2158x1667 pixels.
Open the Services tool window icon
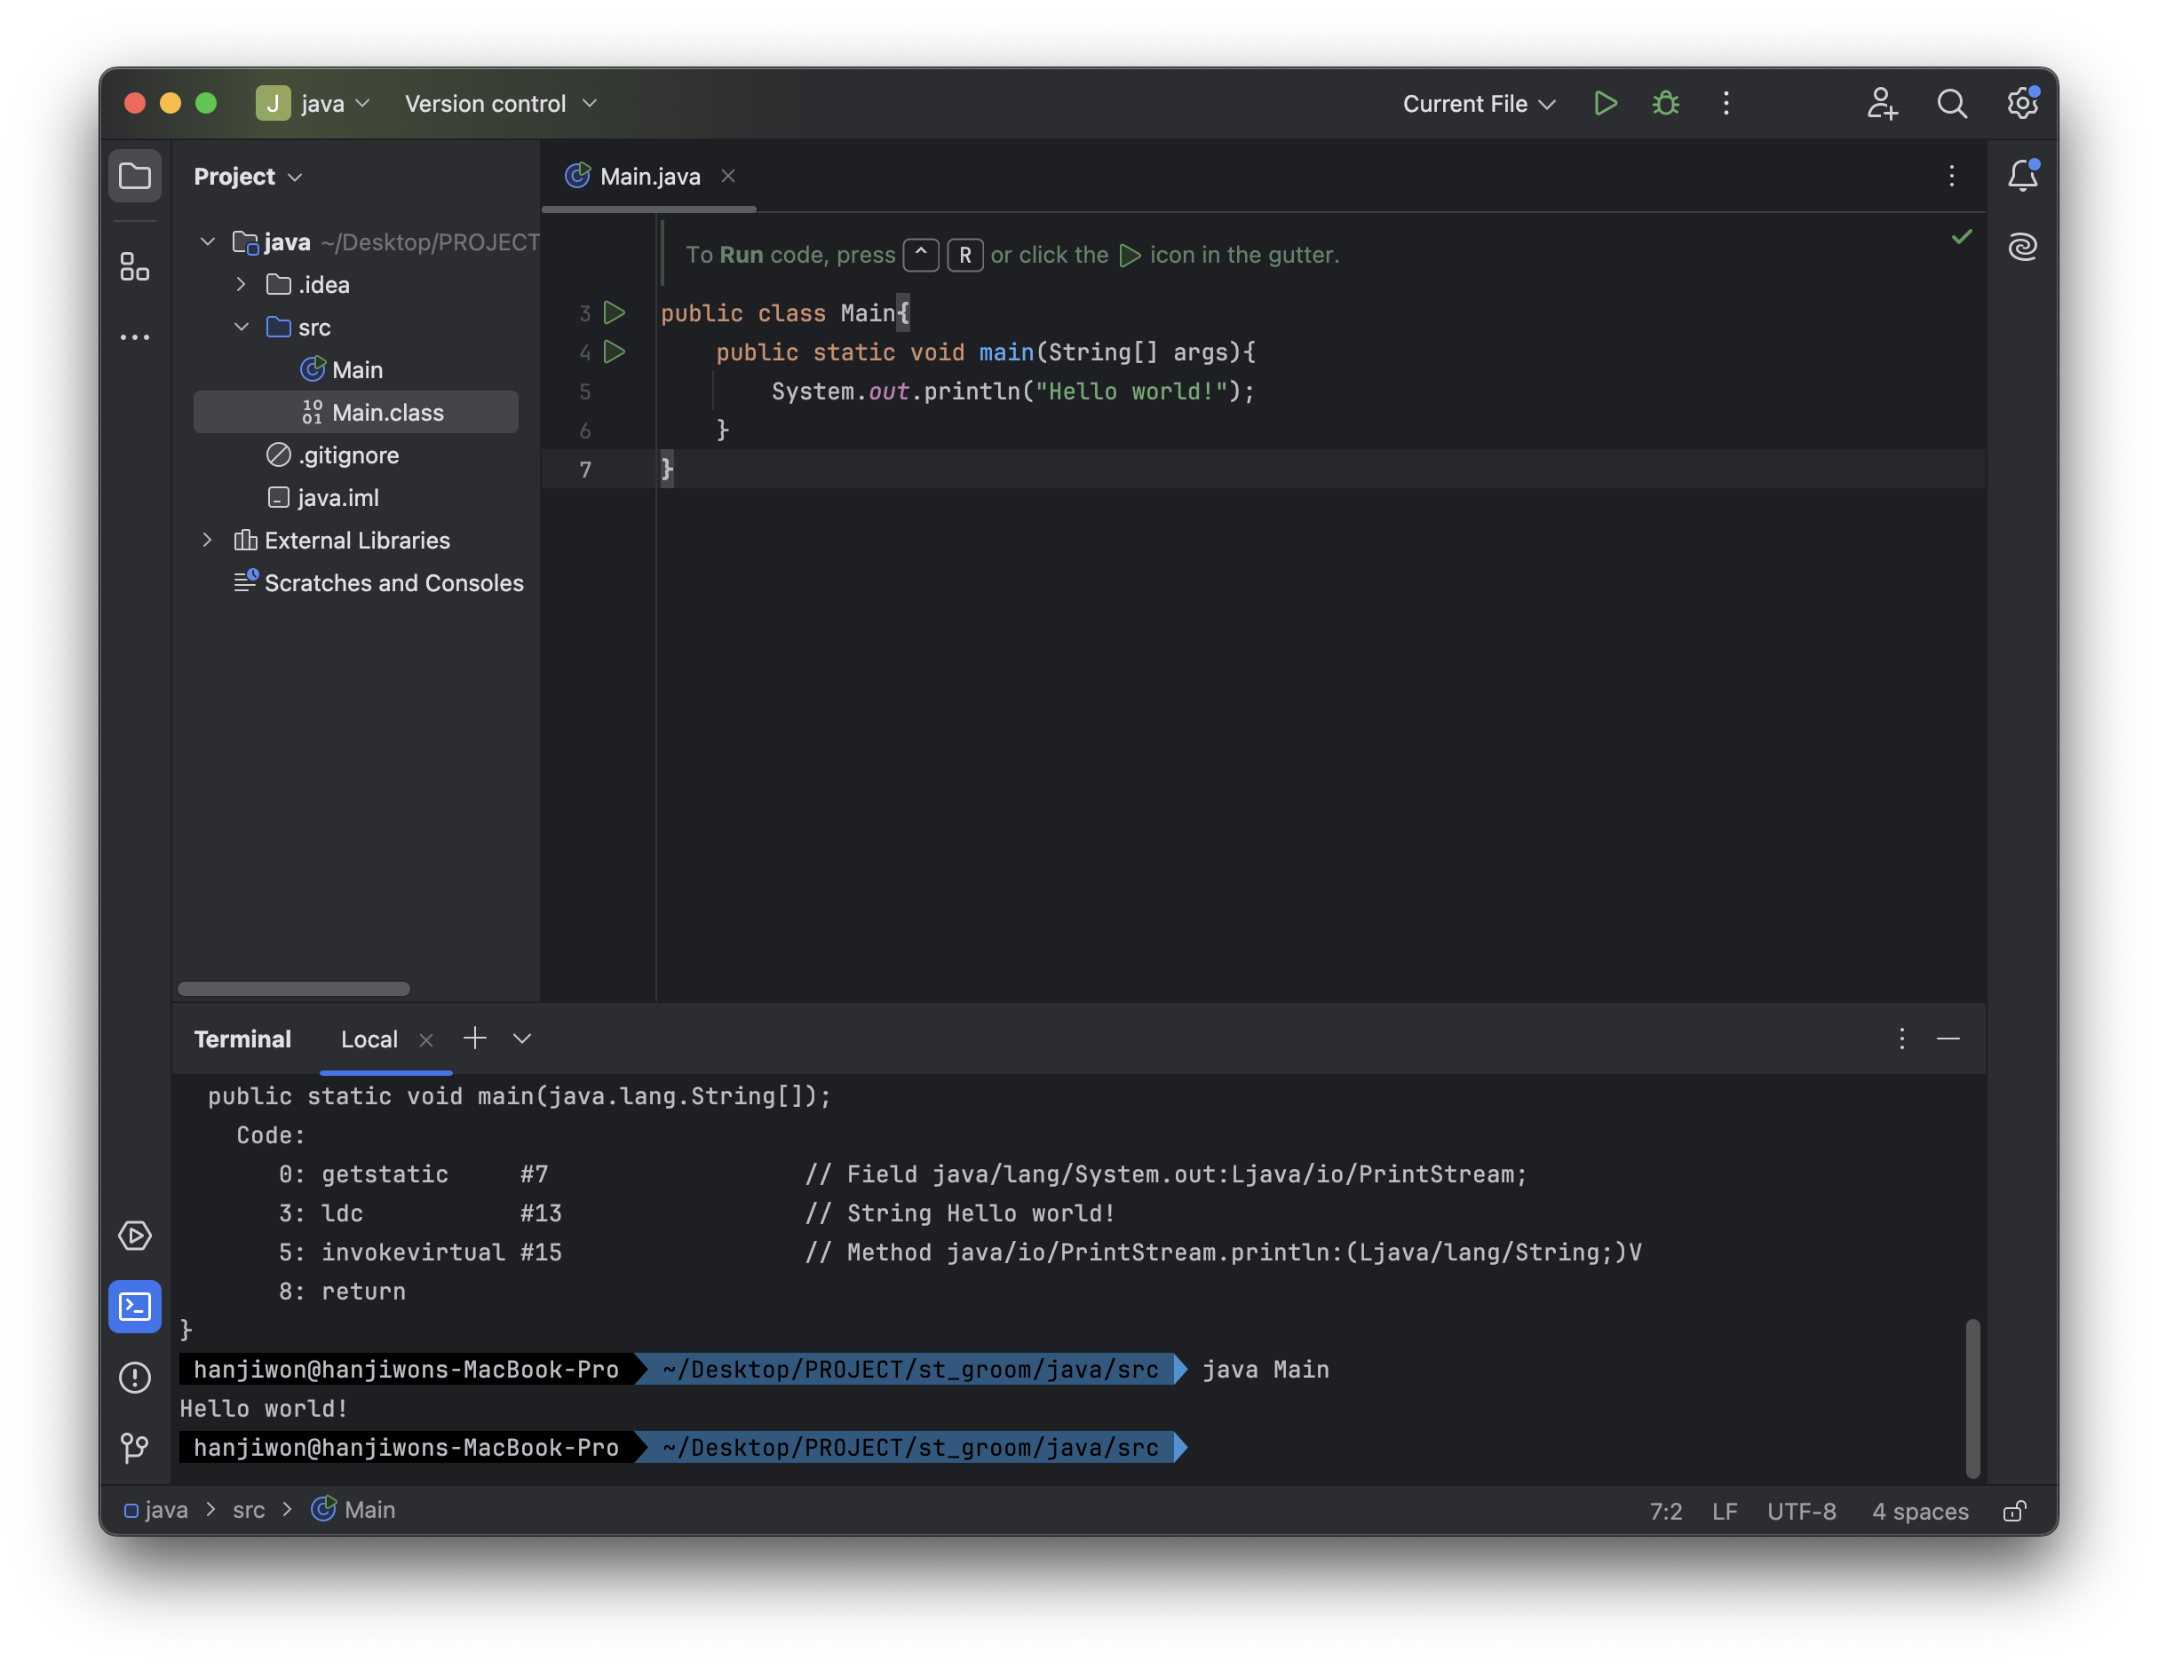coord(134,1236)
